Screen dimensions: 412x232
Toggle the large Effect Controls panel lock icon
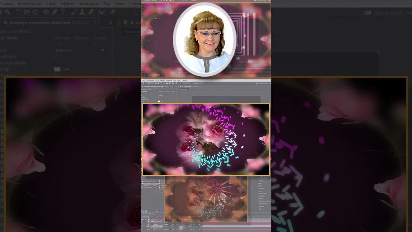click(5, 23)
